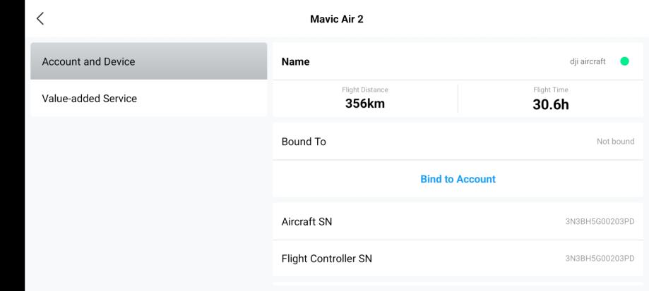
Task: Open the Account and Device section
Action: pos(148,61)
